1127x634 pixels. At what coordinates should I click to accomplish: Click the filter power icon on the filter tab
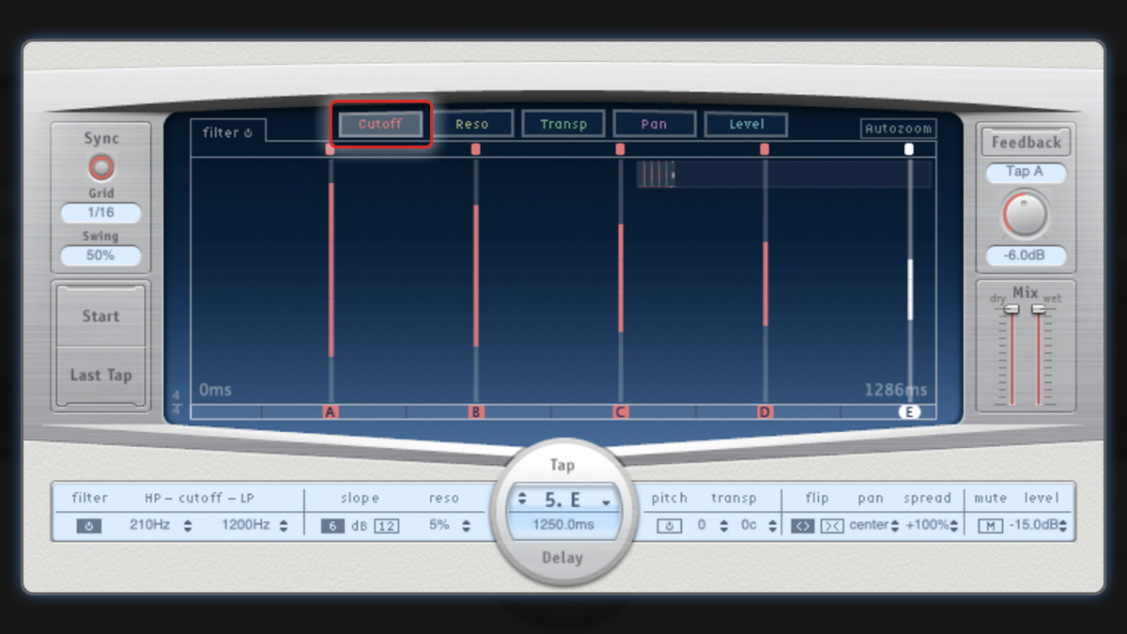click(249, 132)
